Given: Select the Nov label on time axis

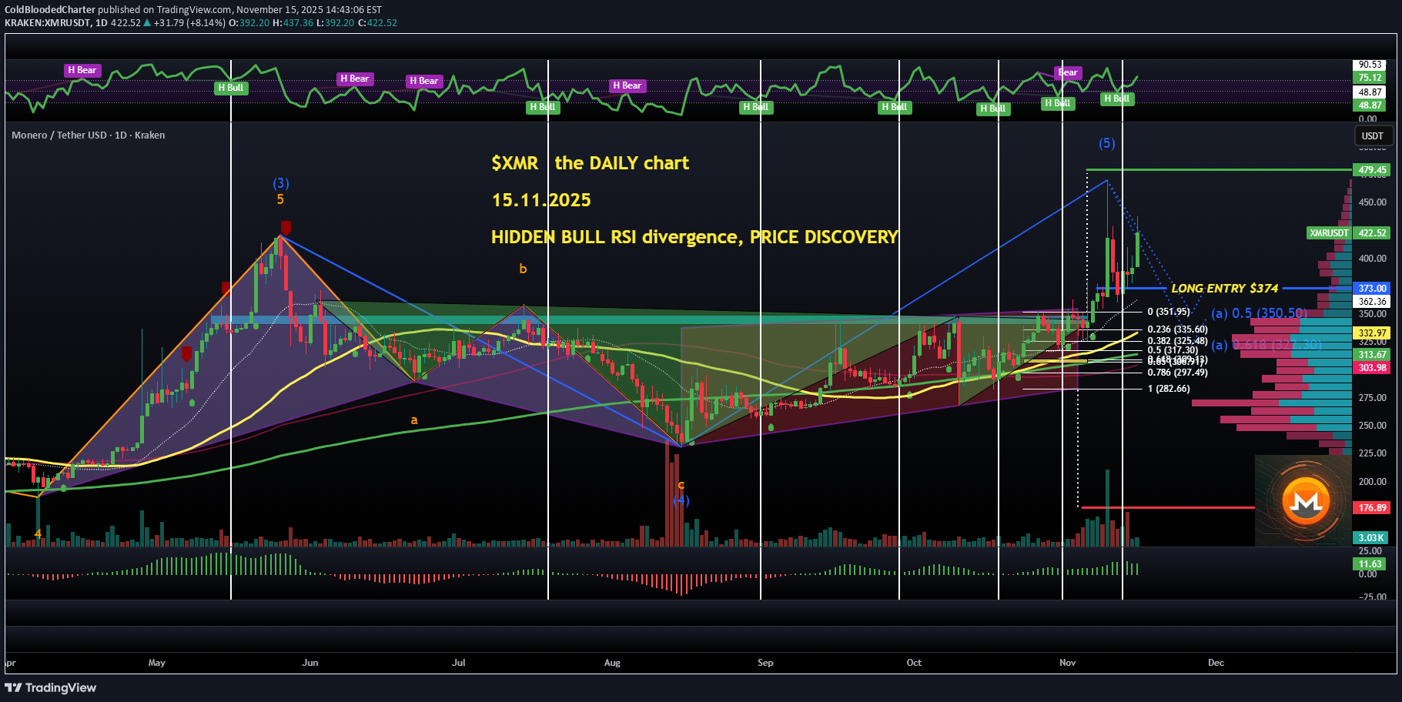Looking at the screenshot, I should click(x=1067, y=662).
